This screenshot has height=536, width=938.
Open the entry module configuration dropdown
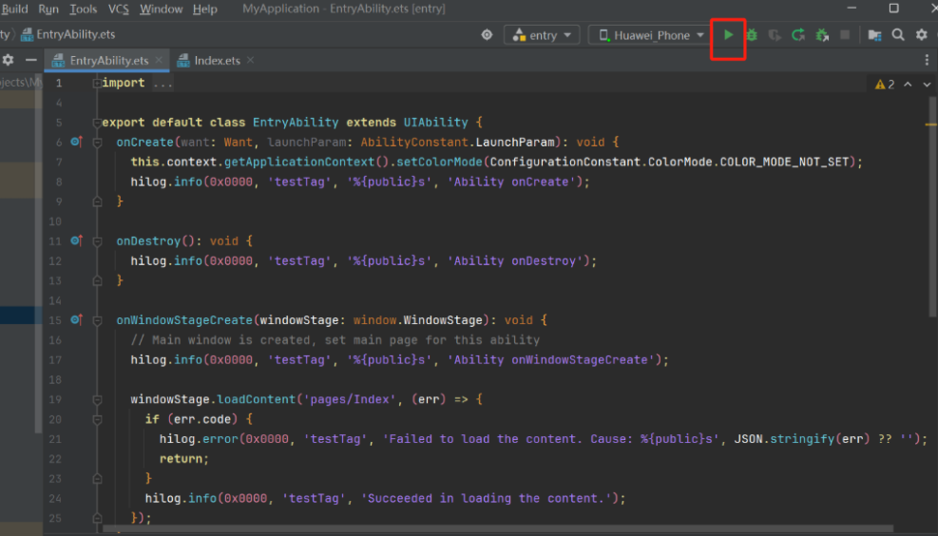coord(542,35)
